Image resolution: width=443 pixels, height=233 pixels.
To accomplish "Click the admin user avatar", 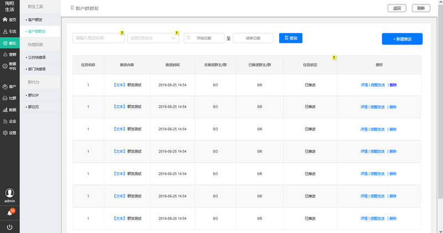I will (x=9, y=193).
